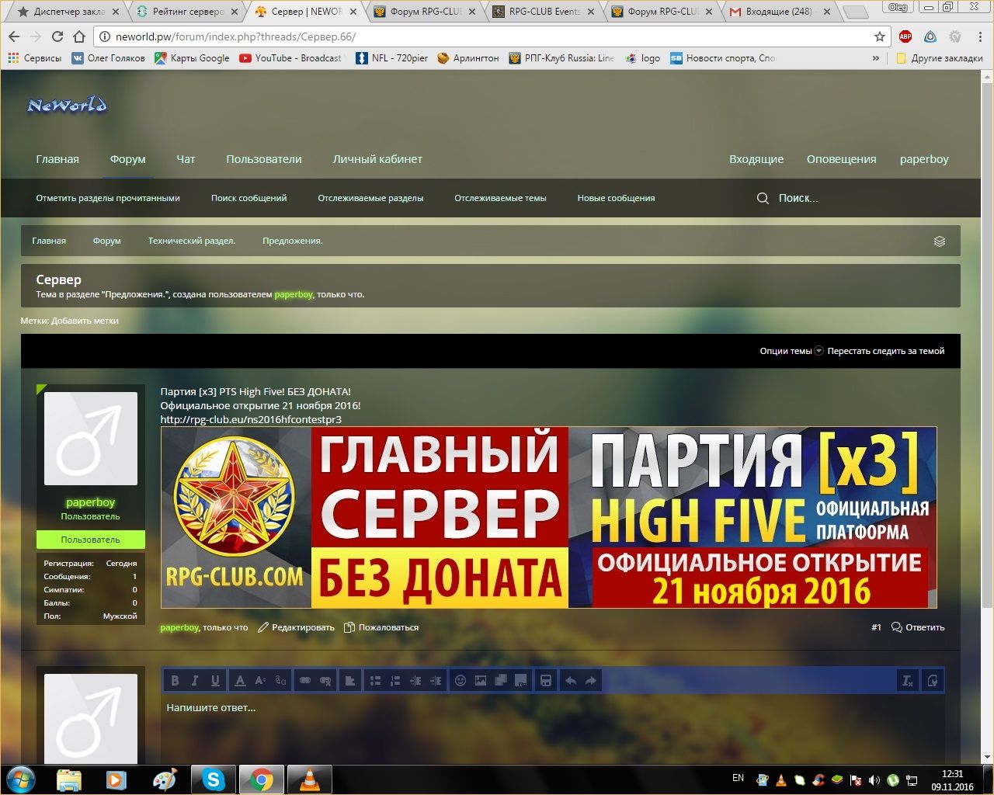
Task: Open smilies panel in editor
Action: coord(461,681)
